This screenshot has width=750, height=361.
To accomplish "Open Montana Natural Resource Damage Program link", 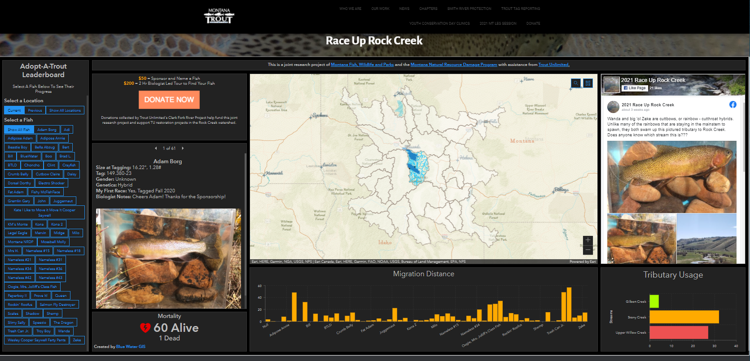I will pos(454,65).
